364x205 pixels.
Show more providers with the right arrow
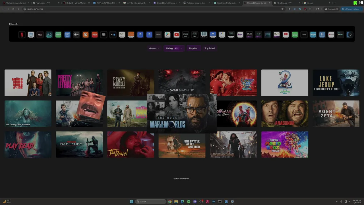point(351,35)
